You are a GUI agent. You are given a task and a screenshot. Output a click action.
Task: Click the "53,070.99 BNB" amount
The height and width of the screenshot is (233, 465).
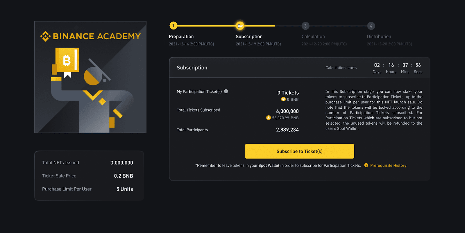(285, 118)
